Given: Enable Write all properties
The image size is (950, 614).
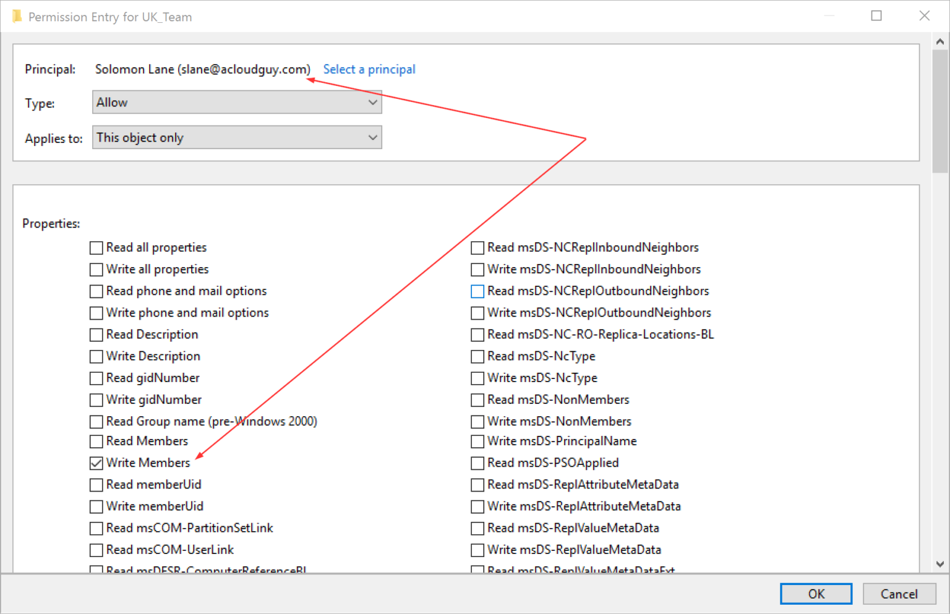Looking at the screenshot, I should tap(96, 270).
